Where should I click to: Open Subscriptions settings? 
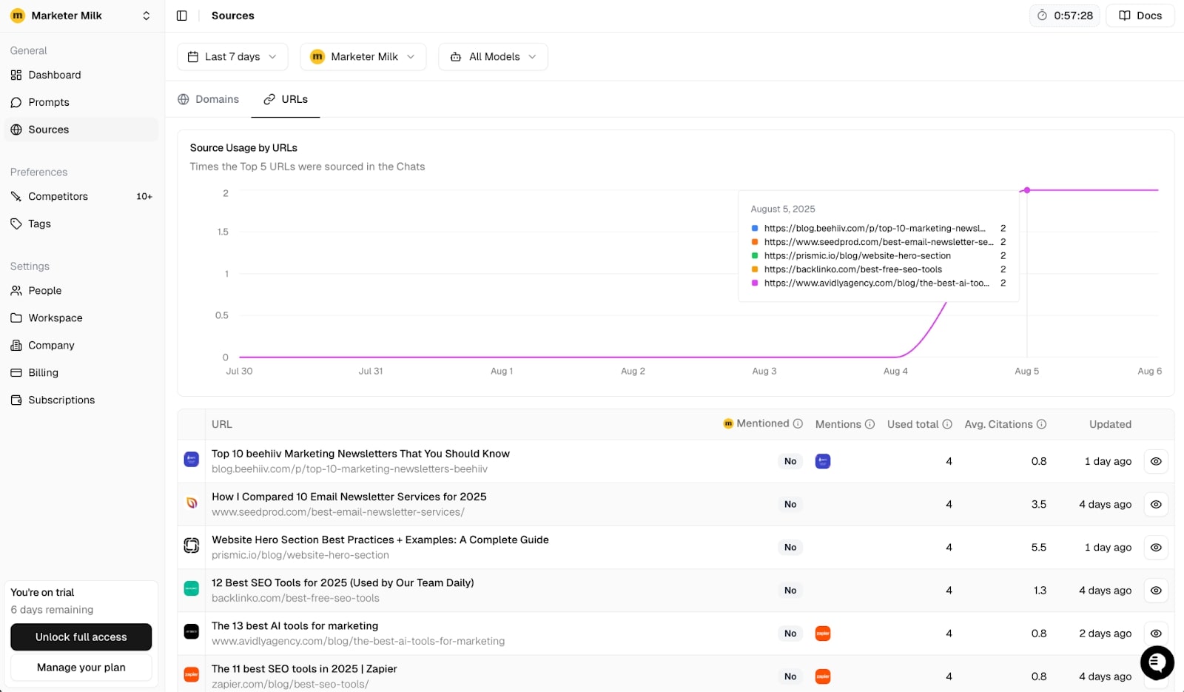point(81,400)
